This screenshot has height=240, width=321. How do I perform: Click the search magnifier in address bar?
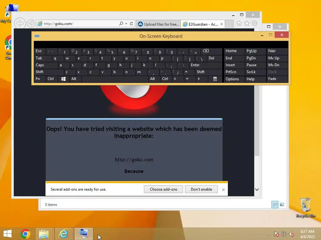(x=121, y=24)
